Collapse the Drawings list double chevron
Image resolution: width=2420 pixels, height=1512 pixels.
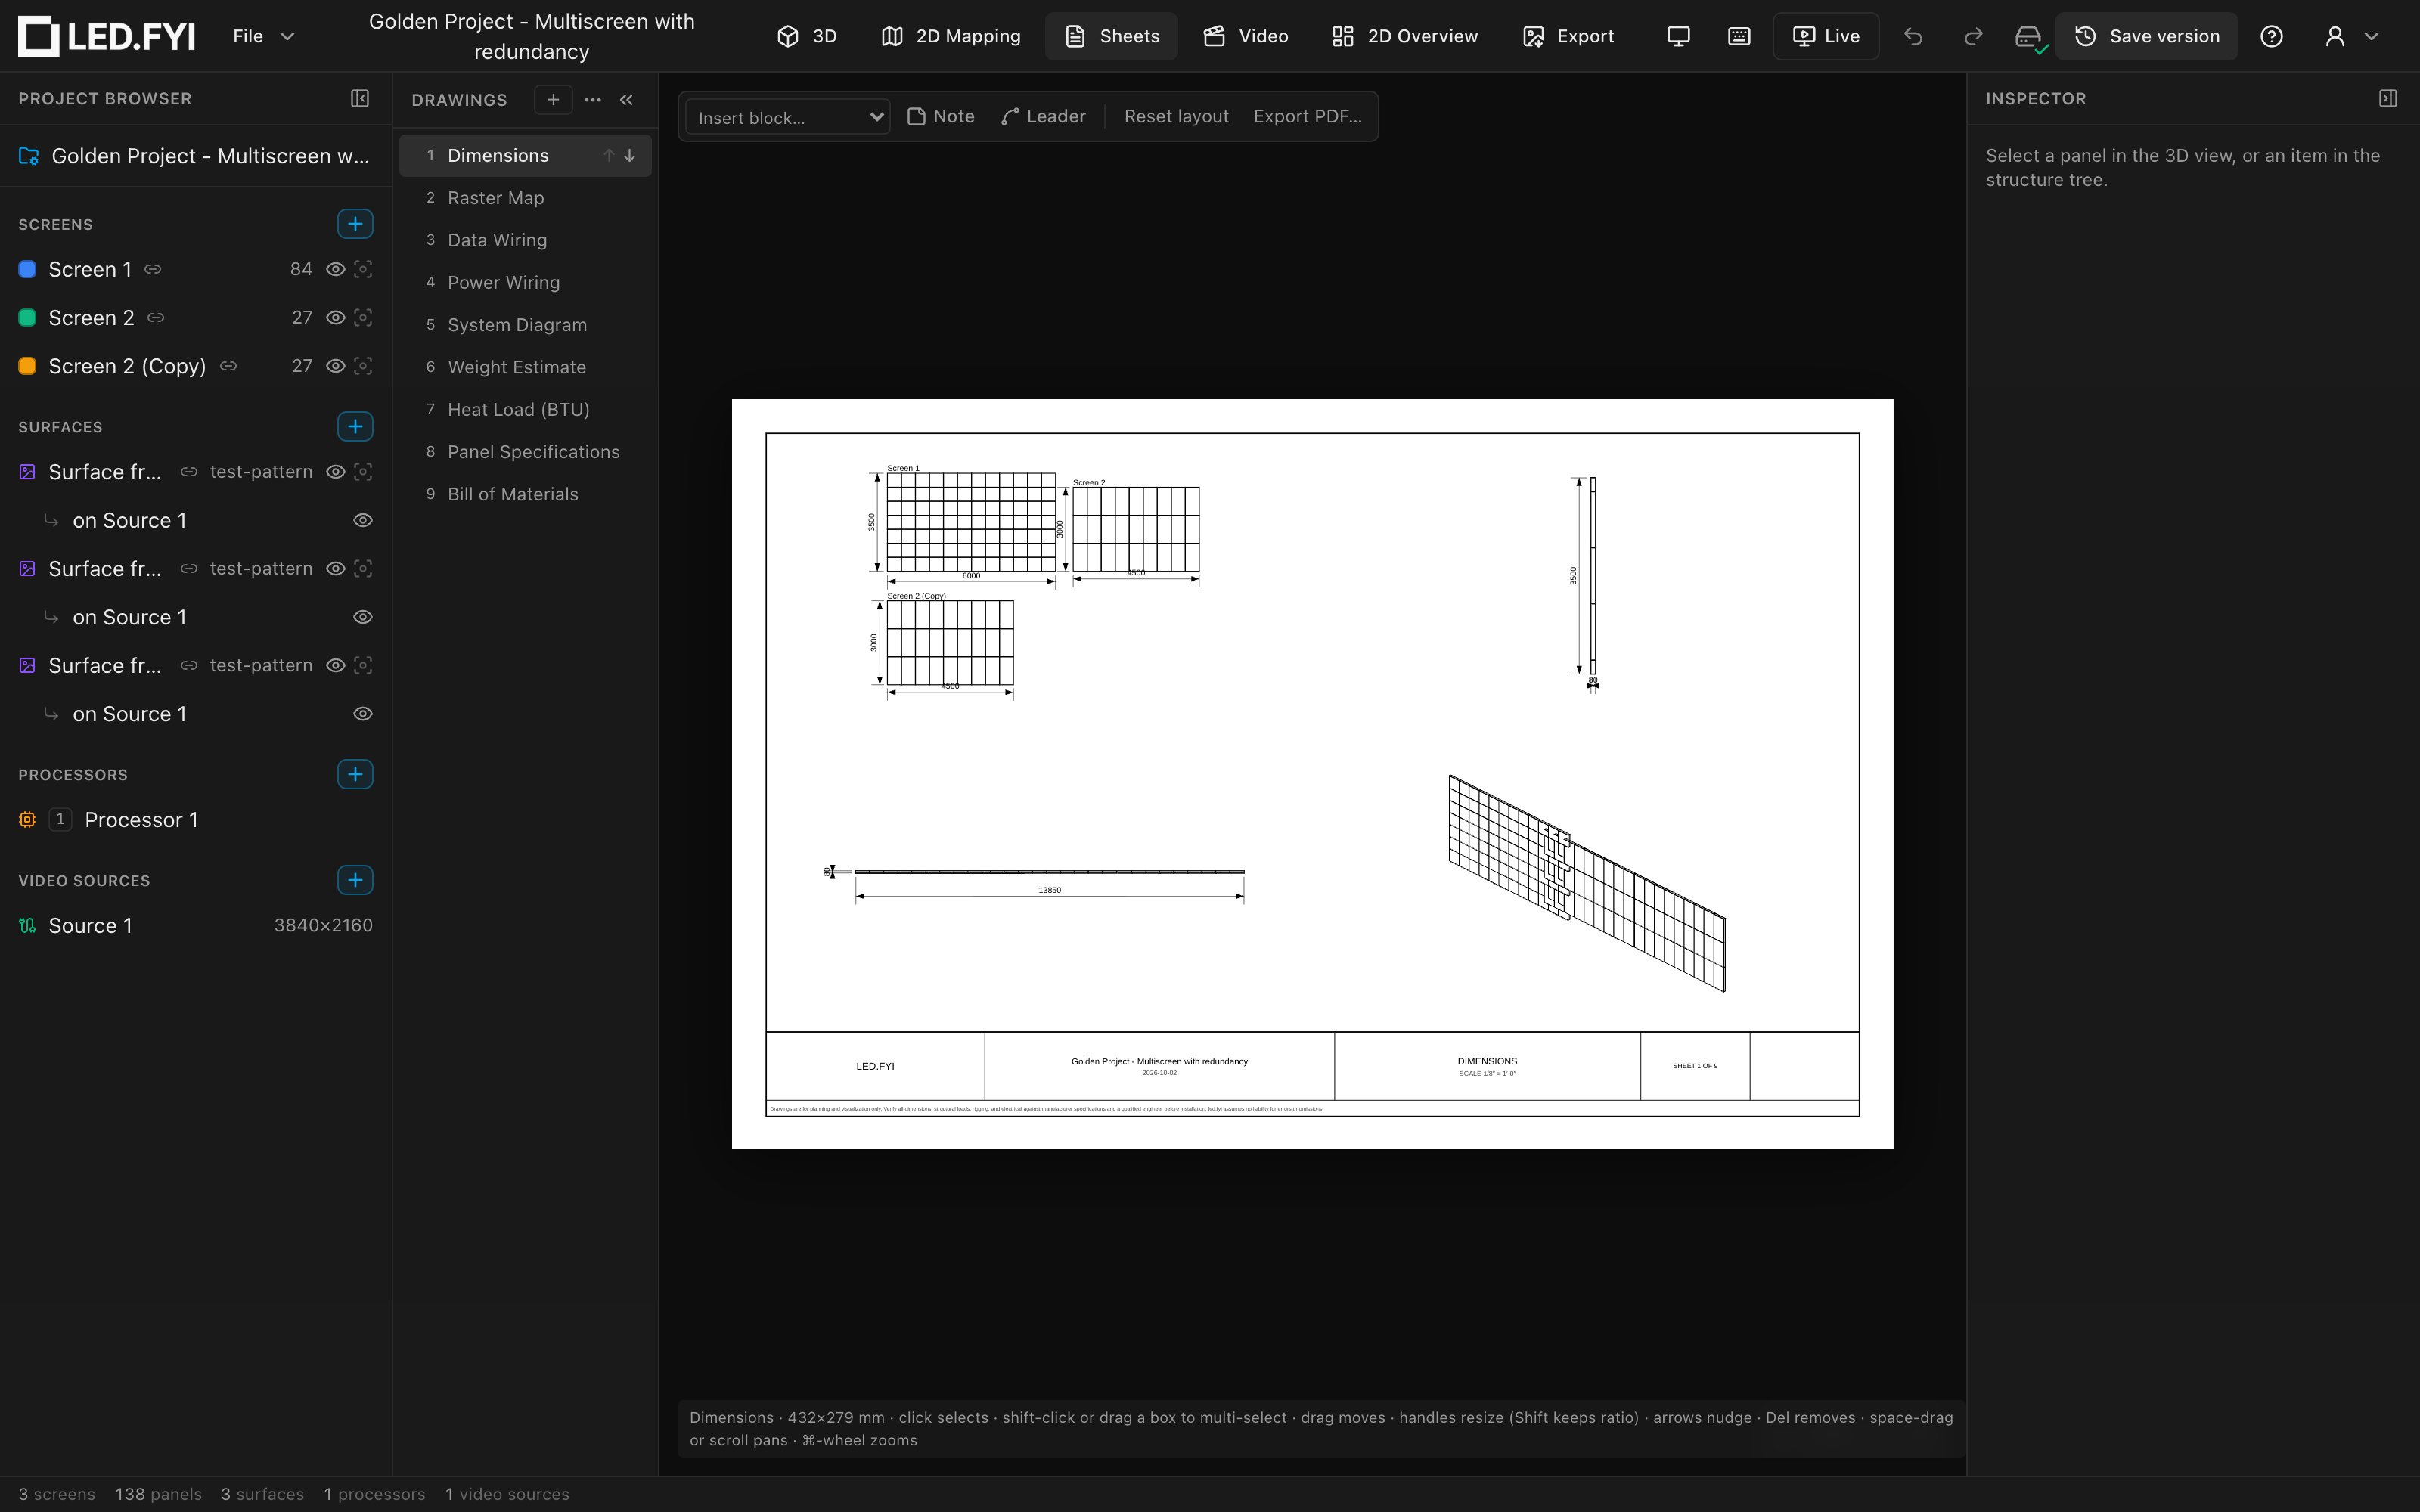click(x=627, y=99)
